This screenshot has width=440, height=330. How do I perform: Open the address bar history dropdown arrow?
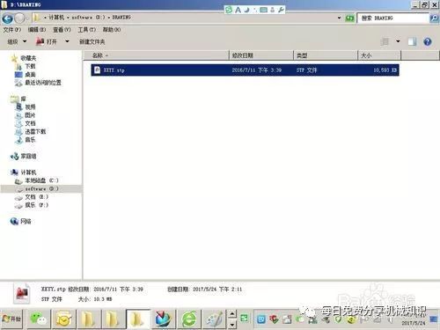[x=339, y=18]
